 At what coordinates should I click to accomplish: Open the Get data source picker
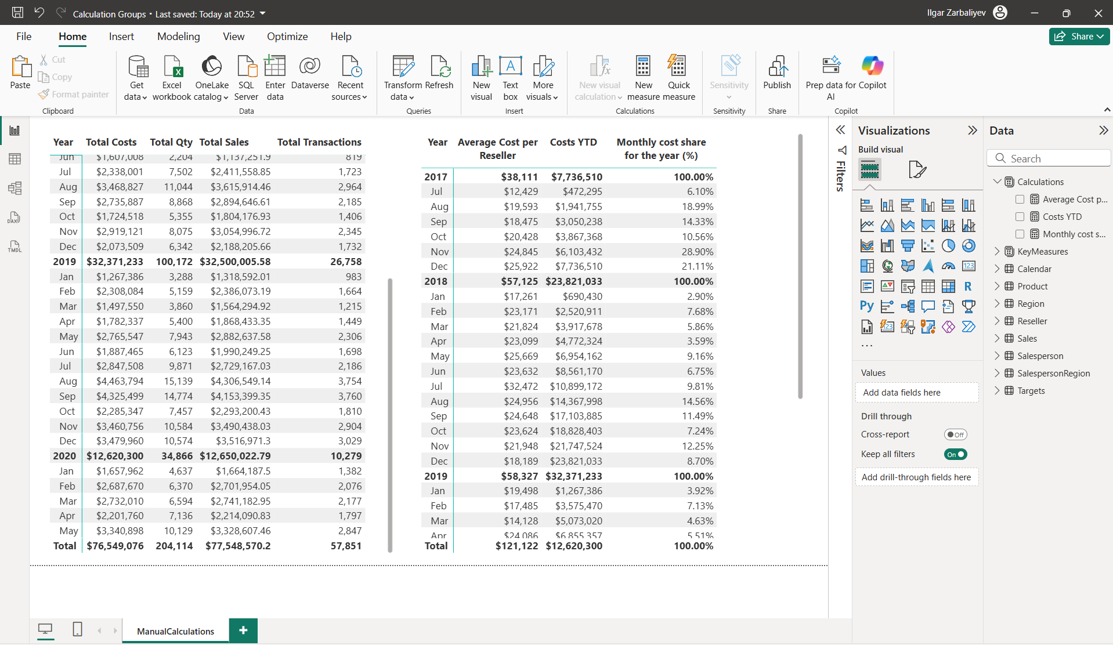137,78
